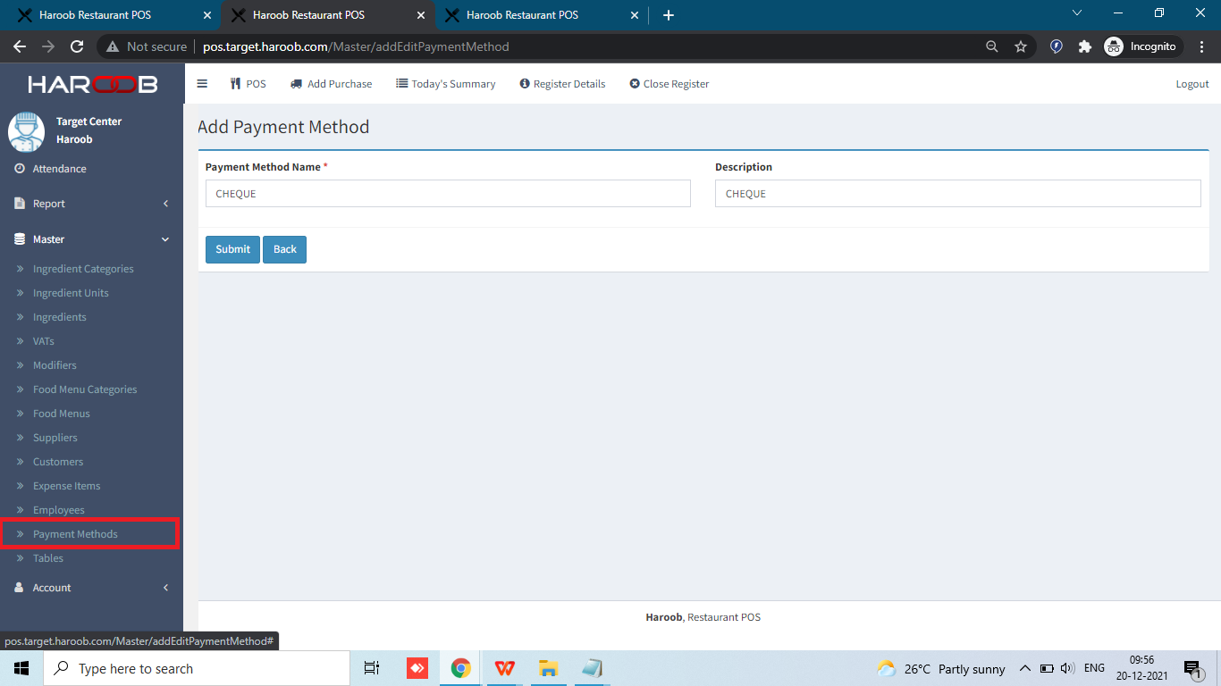Click the Incognito profile button
The width and height of the screenshot is (1221, 686).
(x=1143, y=46)
